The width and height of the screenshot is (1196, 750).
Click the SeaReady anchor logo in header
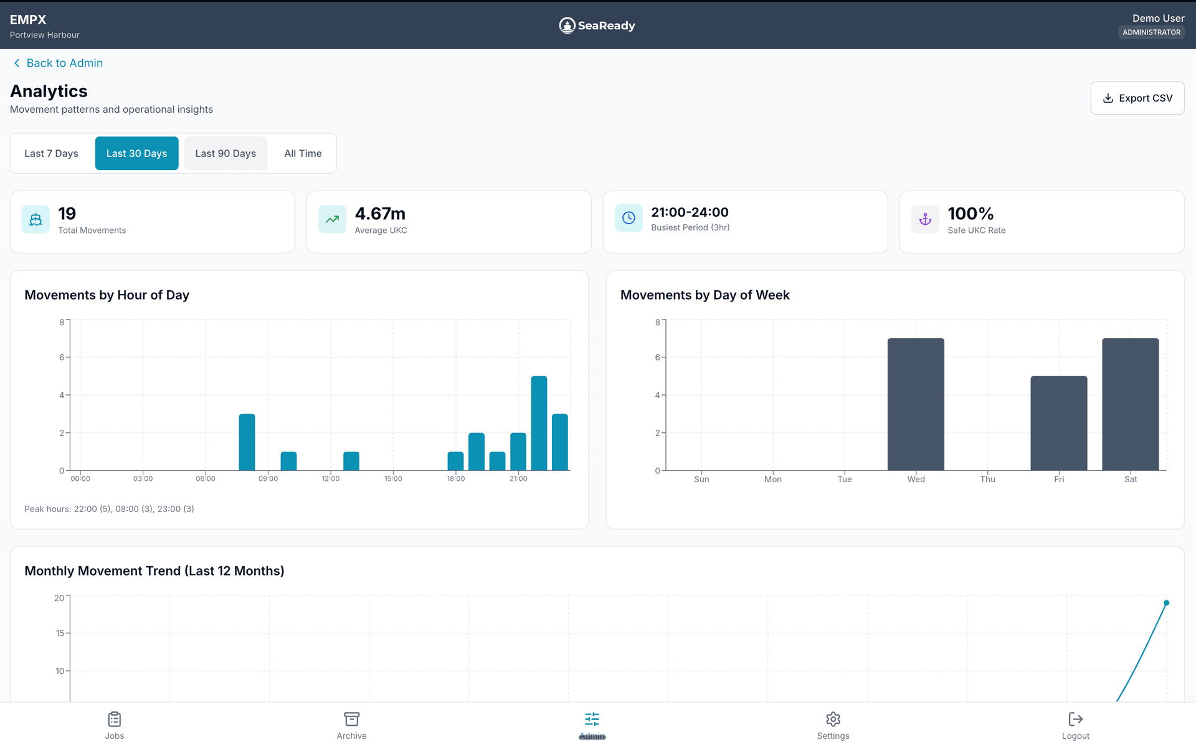click(567, 25)
